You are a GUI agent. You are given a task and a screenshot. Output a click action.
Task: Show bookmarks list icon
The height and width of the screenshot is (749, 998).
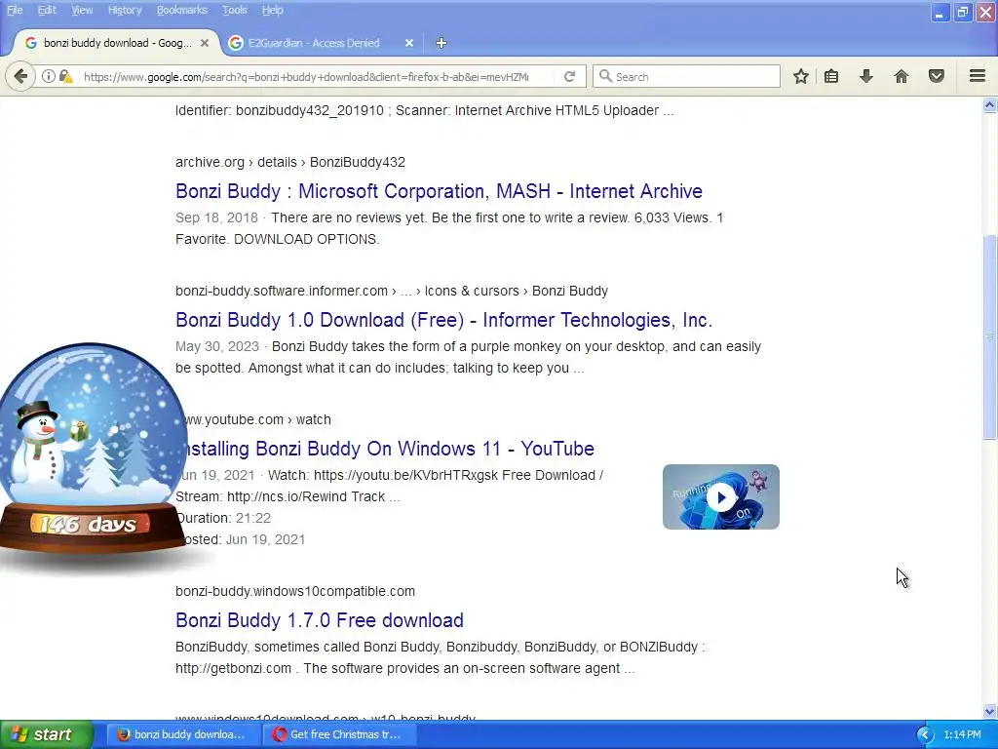[x=831, y=76]
